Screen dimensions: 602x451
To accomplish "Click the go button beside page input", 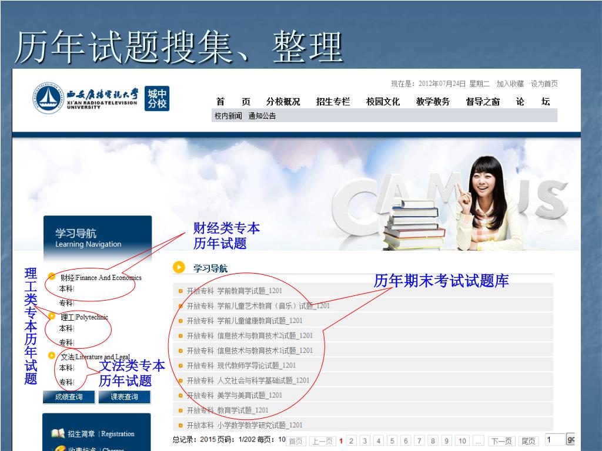I will [571, 439].
